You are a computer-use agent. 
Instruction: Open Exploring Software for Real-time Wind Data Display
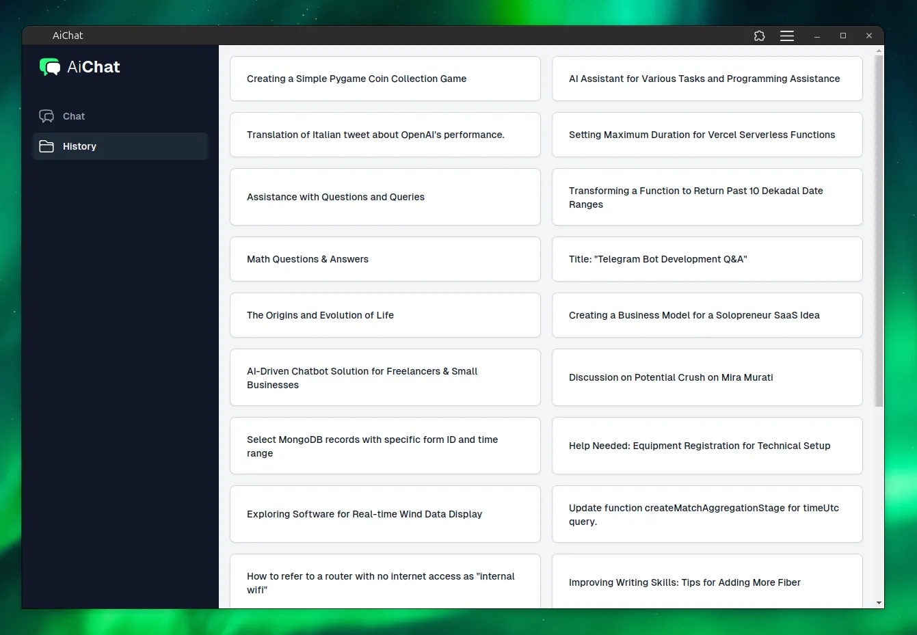pyautogui.click(x=385, y=514)
